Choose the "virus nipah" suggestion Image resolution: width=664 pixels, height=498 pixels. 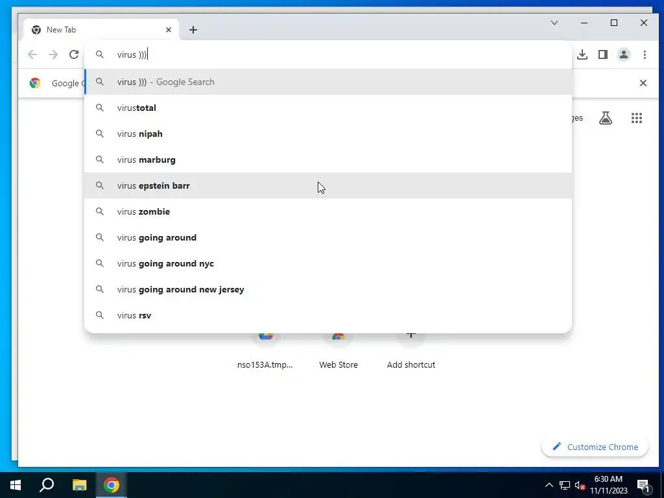pos(327,134)
